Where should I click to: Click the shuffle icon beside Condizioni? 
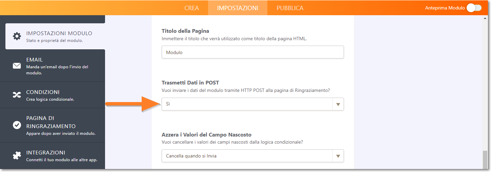coord(17,95)
